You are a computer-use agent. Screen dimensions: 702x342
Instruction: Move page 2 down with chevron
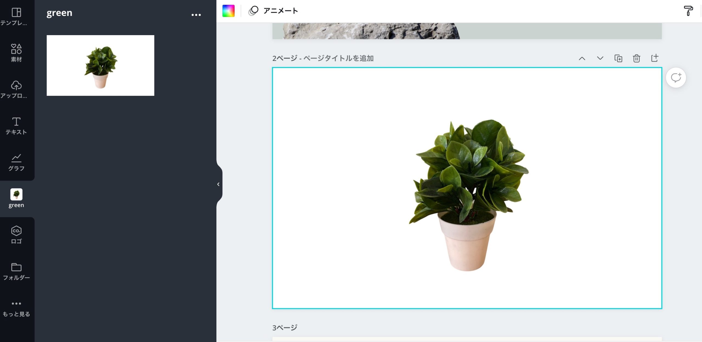[600, 58]
